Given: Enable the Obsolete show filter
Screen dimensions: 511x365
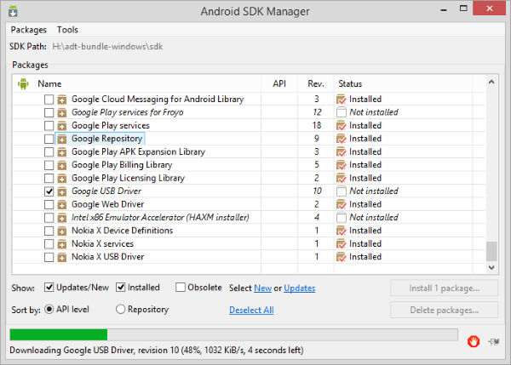Looking at the screenshot, I should point(181,288).
